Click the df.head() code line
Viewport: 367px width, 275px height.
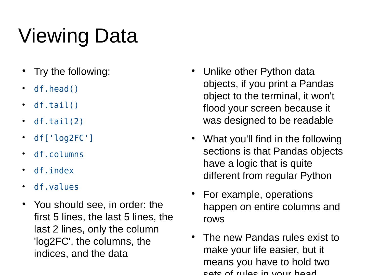coord(56,89)
